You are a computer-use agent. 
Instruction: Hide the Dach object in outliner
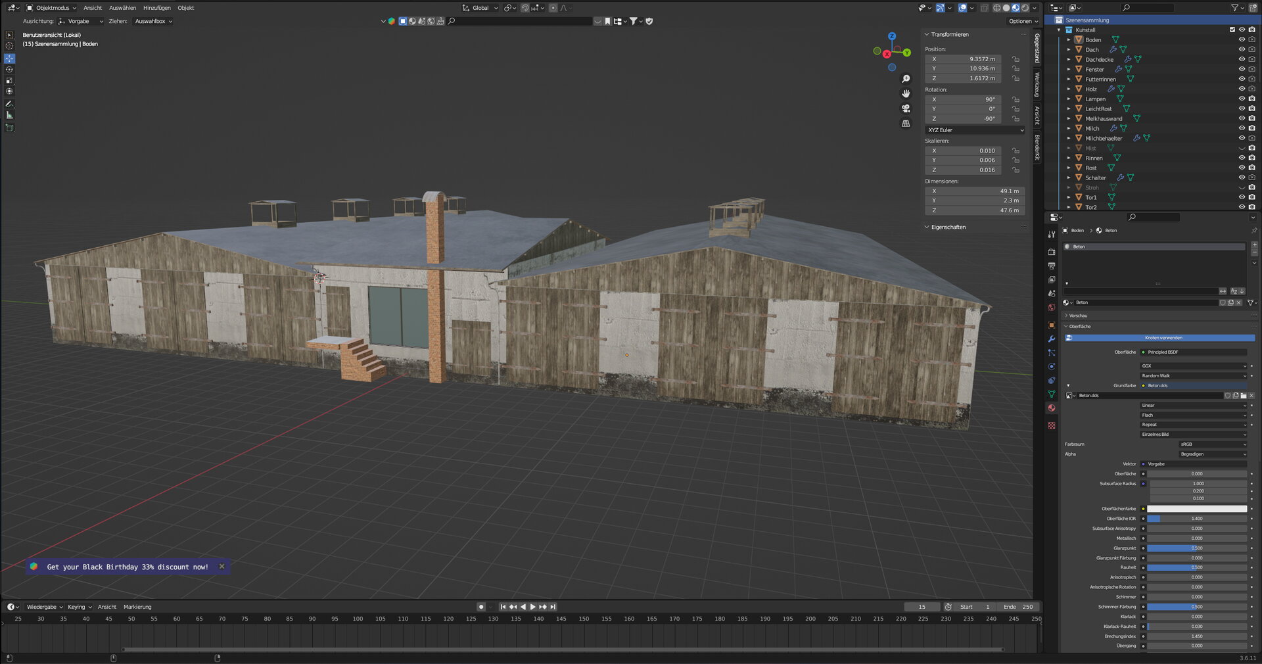1242,49
